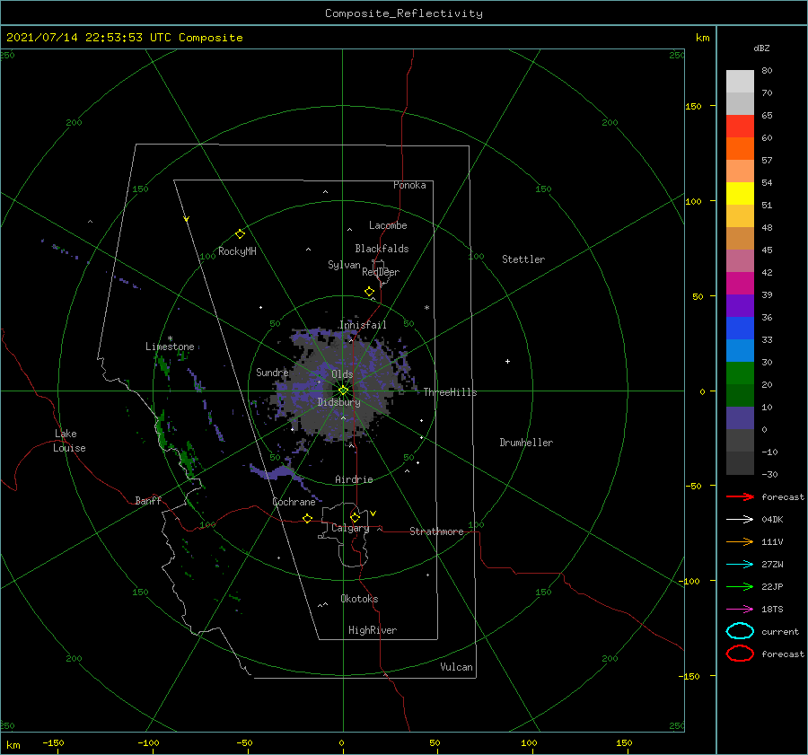This screenshot has height=755, width=808.
Task: Click the cyan current ellipse icon
Action: coord(740,631)
